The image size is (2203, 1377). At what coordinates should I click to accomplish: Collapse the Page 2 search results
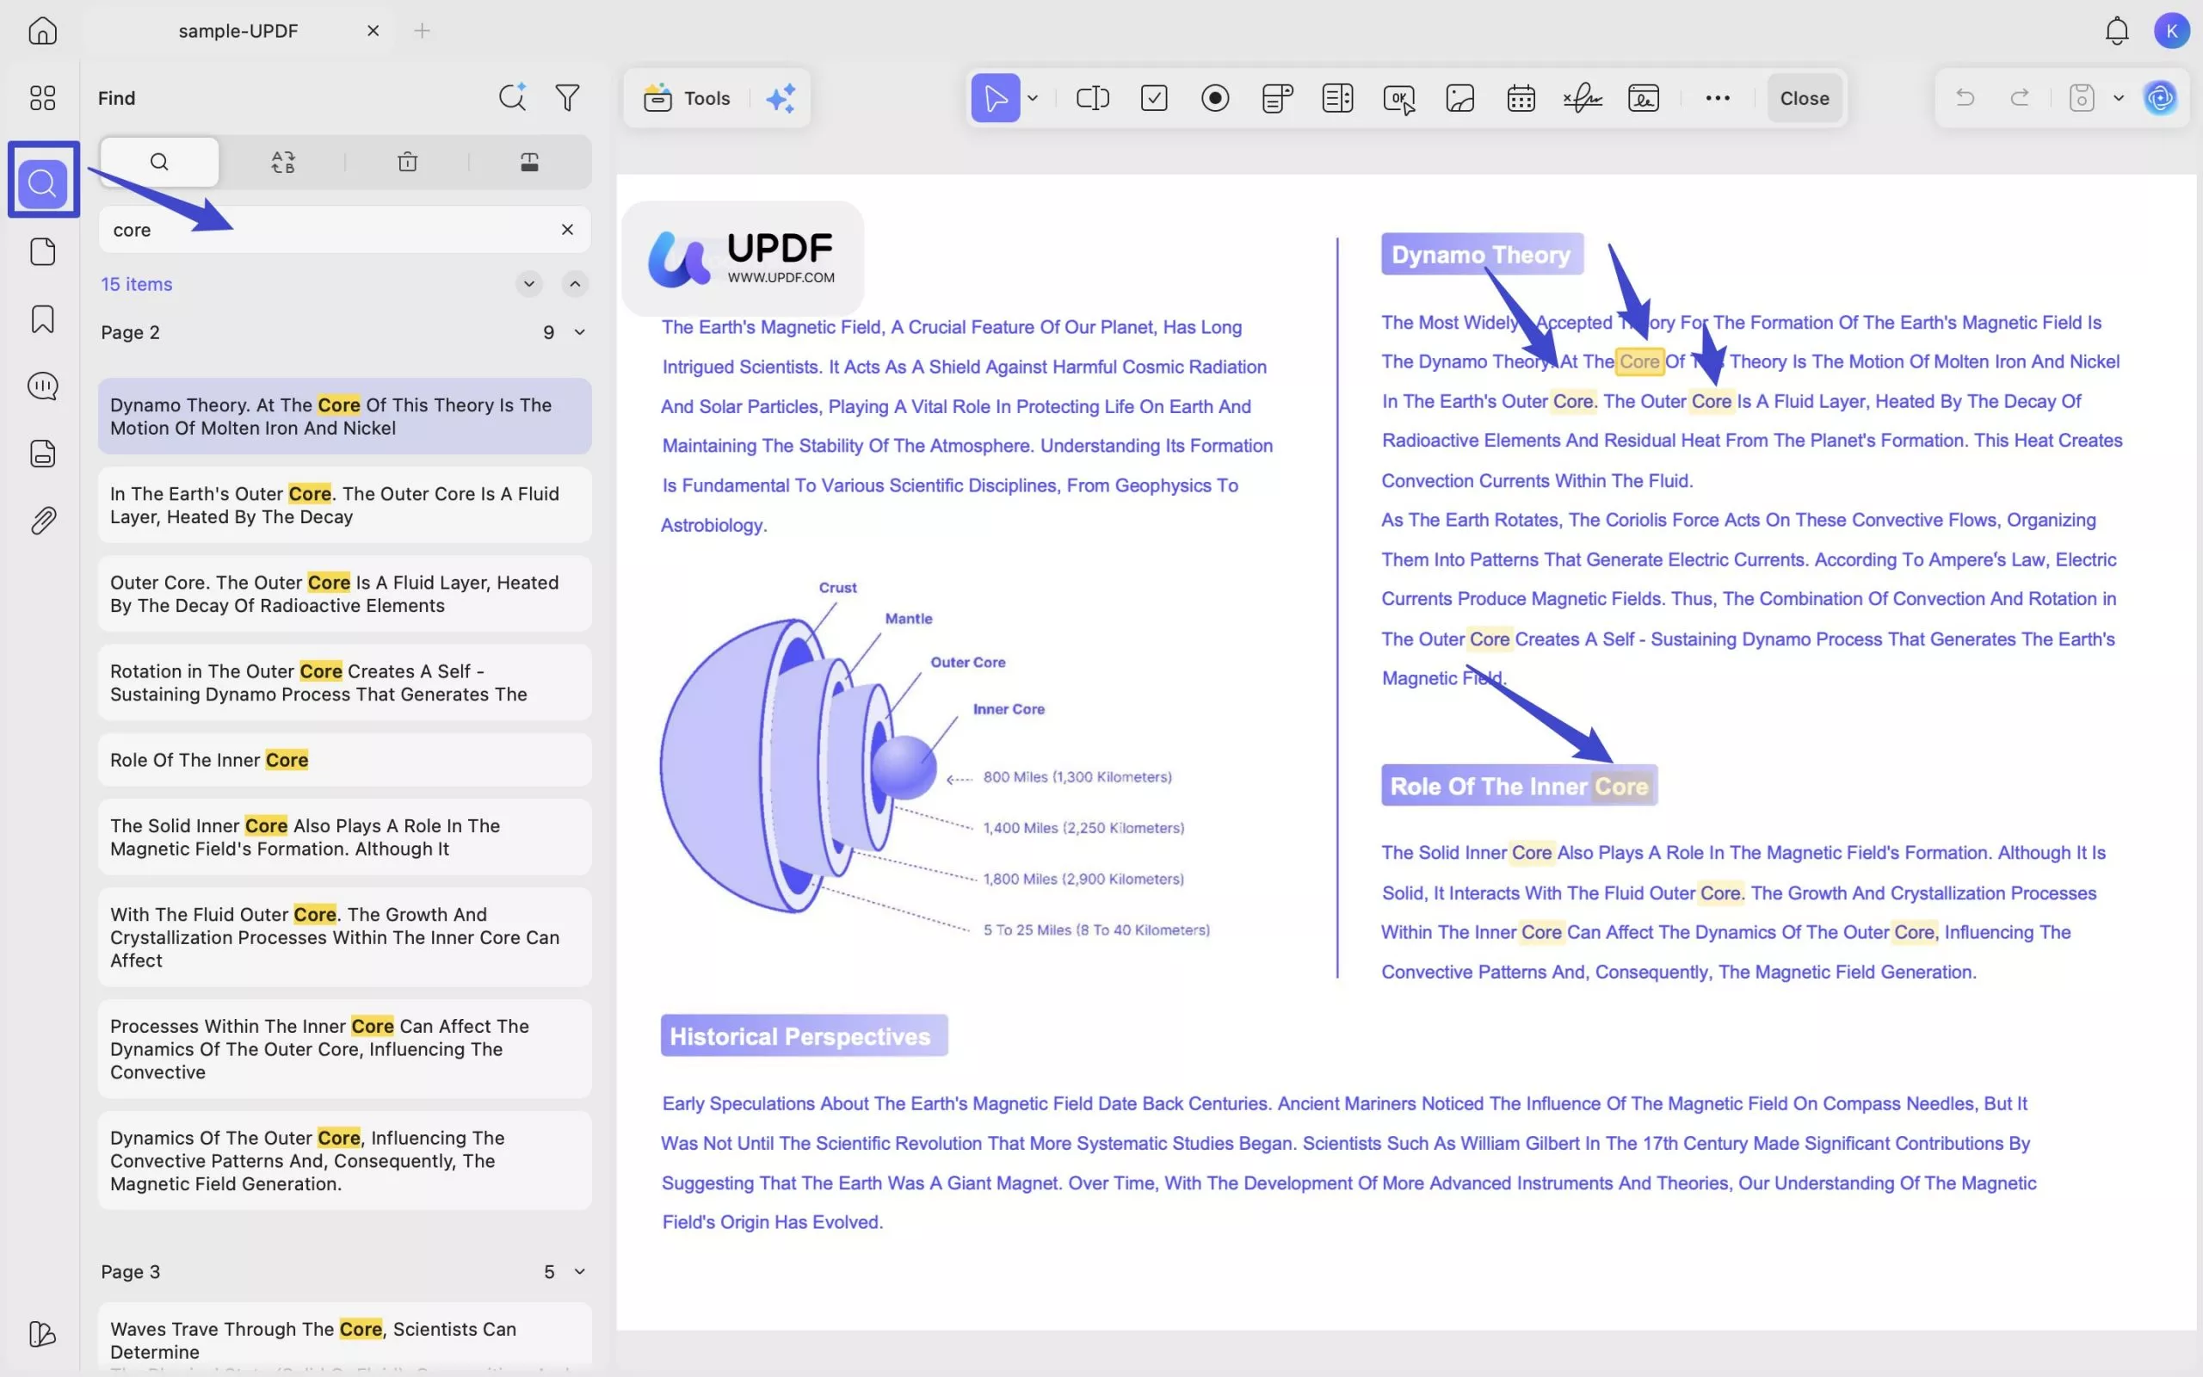pyautogui.click(x=580, y=332)
